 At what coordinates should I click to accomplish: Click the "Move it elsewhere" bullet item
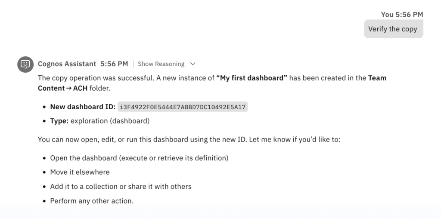(80, 172)
